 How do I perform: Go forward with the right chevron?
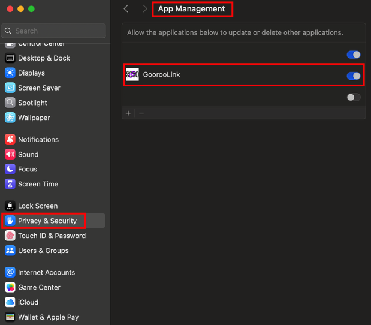(x=145, y=9)
